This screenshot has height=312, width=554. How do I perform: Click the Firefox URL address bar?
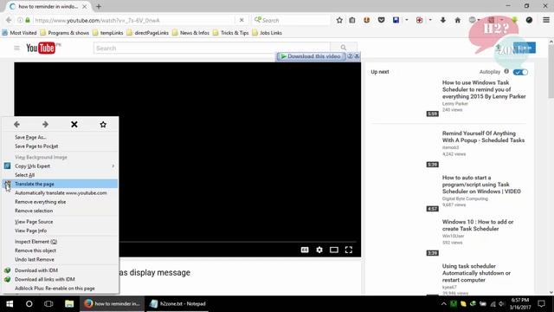[x=134, y=20]
